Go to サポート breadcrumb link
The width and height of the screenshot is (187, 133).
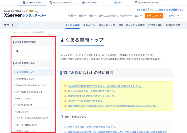tap(25, 32)
